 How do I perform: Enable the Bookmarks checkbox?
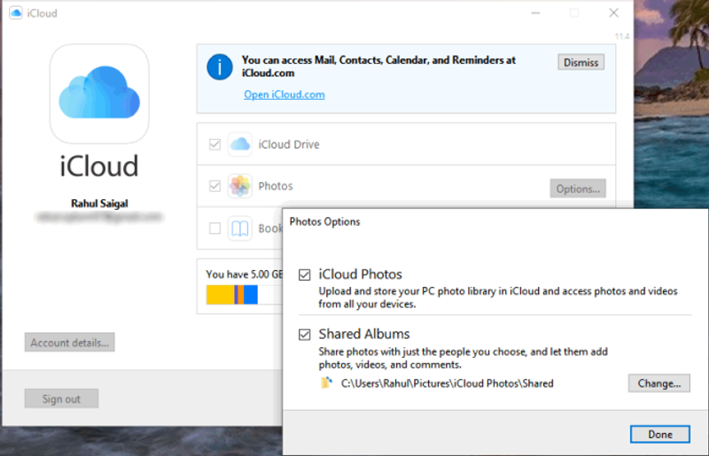(x=214, y=228)
